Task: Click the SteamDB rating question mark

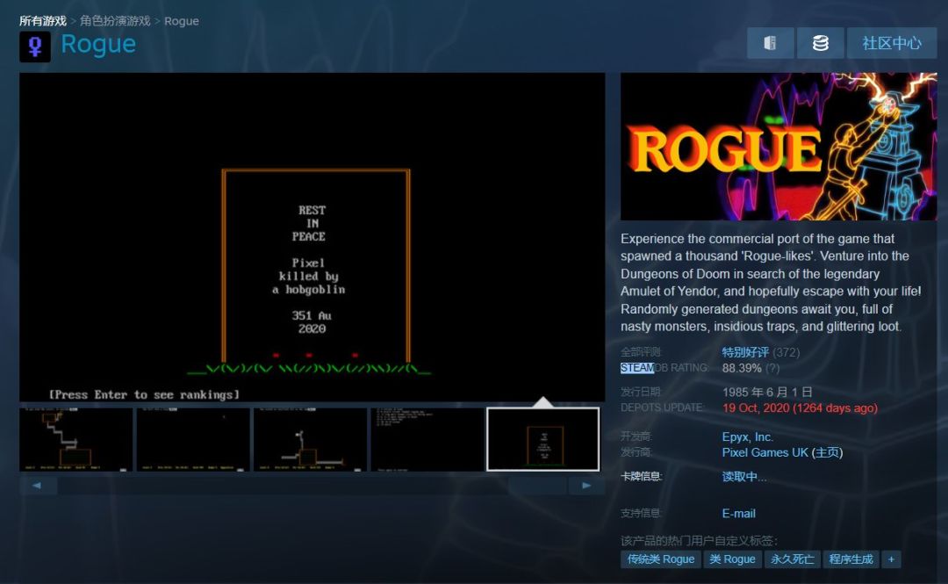Action: (x=772, y=368)
